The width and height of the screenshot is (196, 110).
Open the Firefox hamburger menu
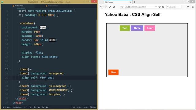193,7
